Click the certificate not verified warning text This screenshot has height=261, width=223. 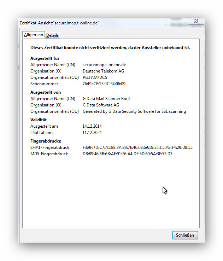click(x=110, y=48)
